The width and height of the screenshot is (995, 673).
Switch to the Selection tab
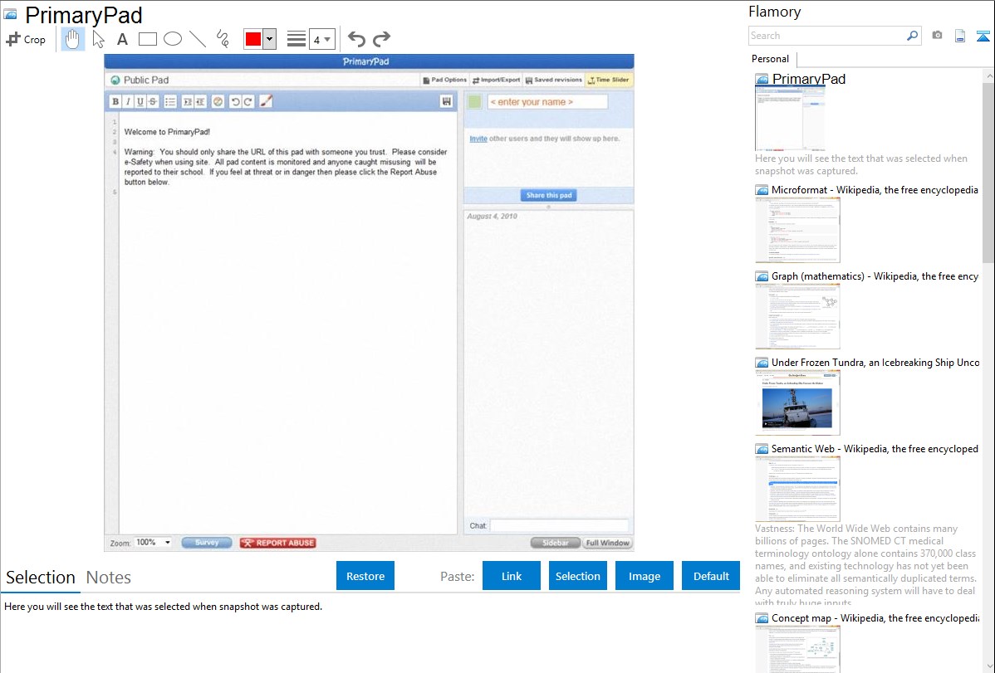coord(41,578)
